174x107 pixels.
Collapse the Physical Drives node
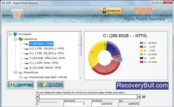pyautogui.click(x=15, y=73)
